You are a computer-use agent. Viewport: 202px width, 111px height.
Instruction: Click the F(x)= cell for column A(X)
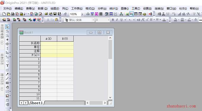click(49, 55)
